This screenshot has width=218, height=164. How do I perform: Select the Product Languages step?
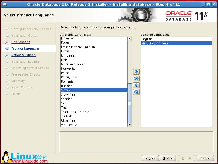pyautogui.click(x=25, y=48)
